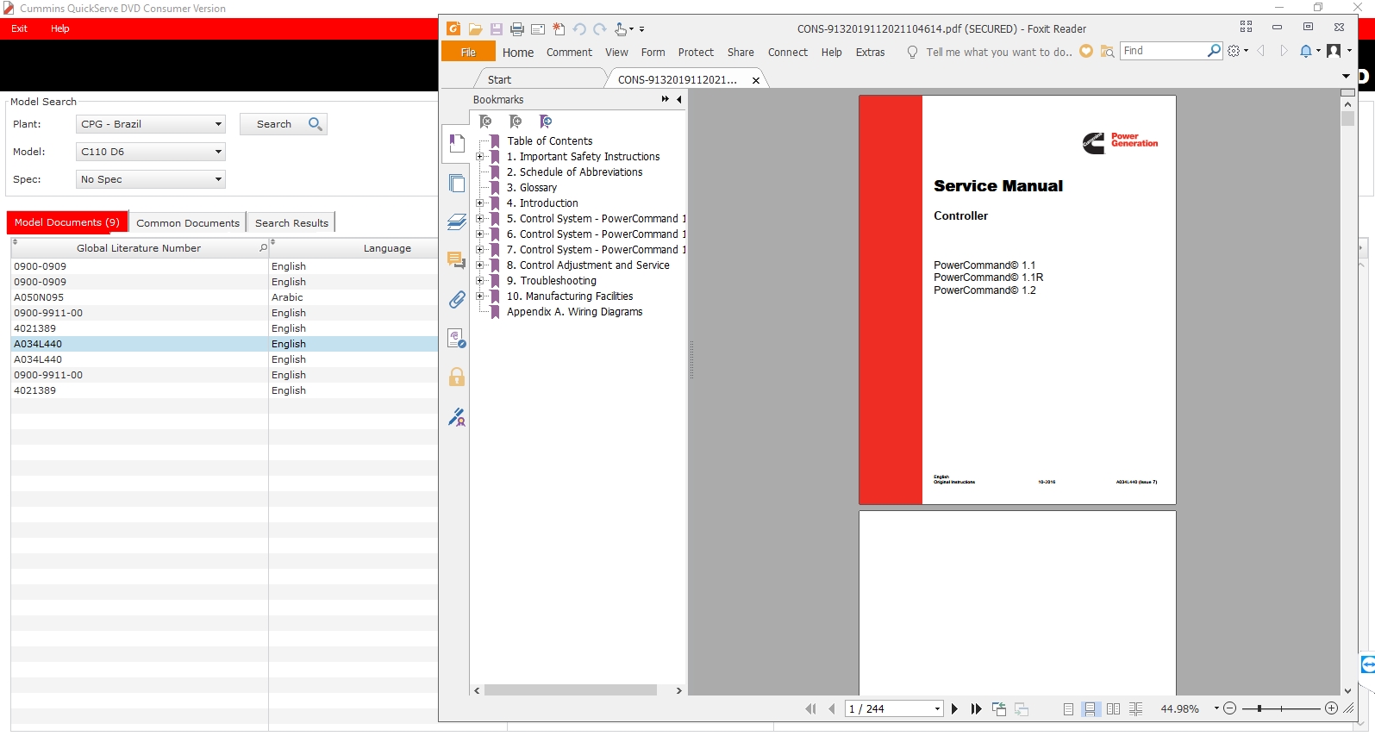
Task: Open the Model dropdown C110 D6
Action: pyautogui.click(x=151, y=152)
